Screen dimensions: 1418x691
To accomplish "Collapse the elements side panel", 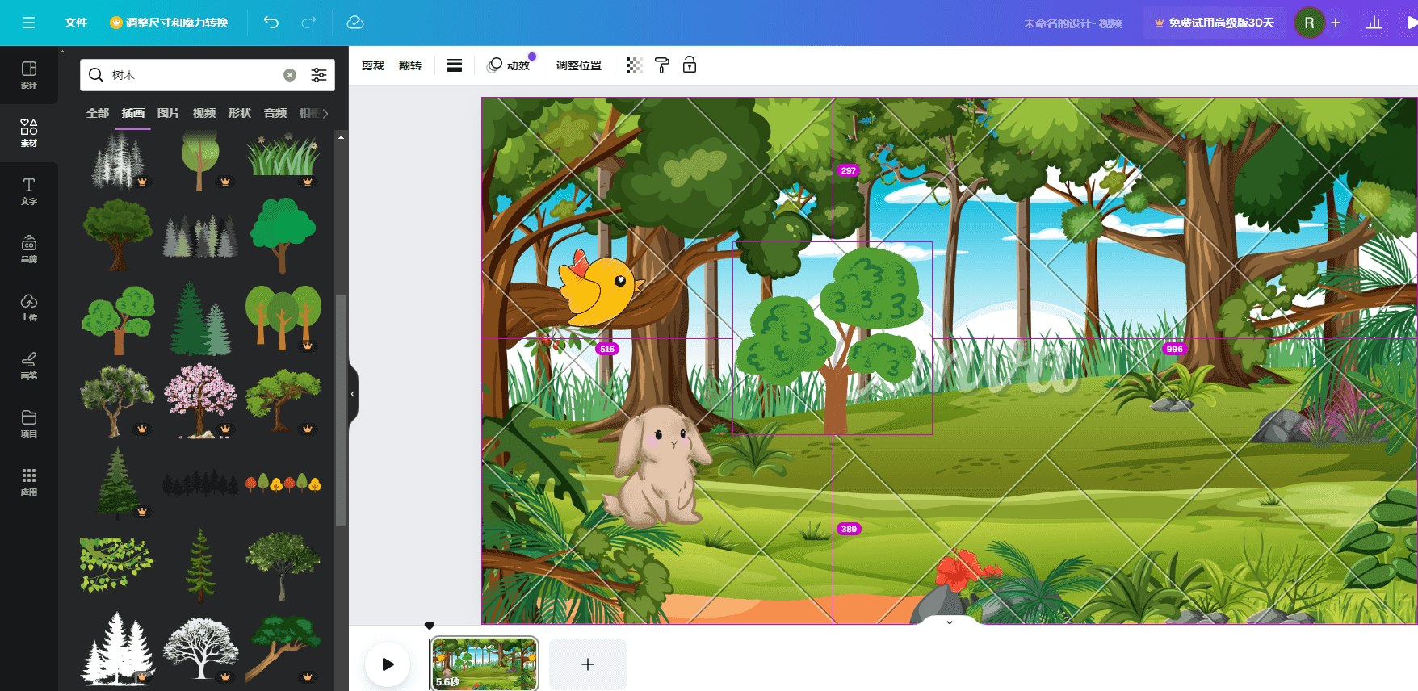I will 353,394.
